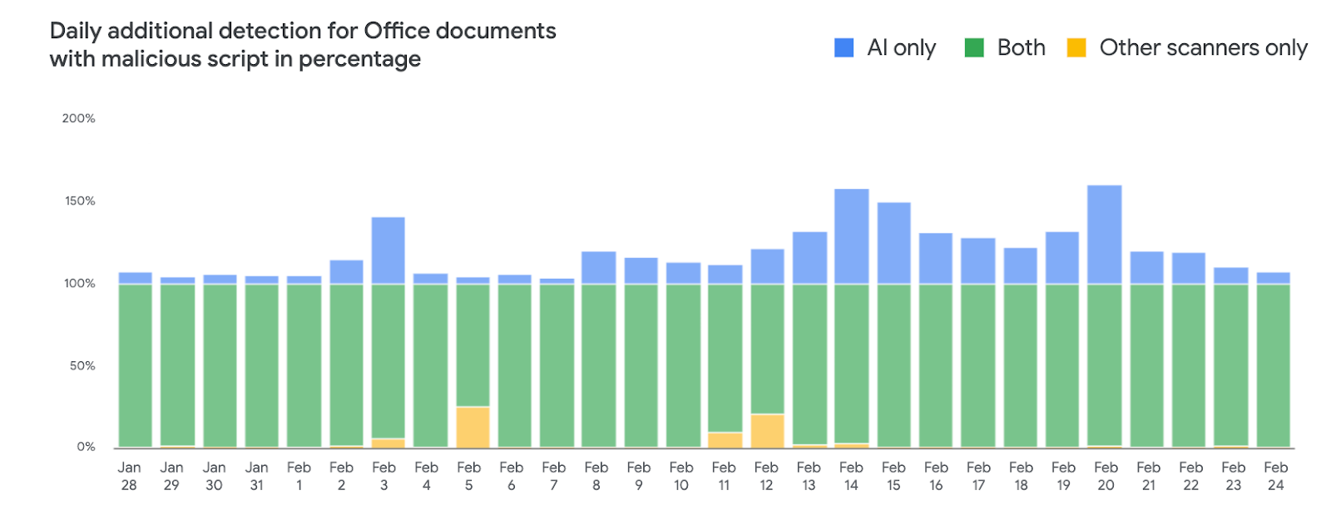This screenshot has height=530, width=1331.
Task: Click the green Both legend swatch
Action: click(x=973, y=48)
